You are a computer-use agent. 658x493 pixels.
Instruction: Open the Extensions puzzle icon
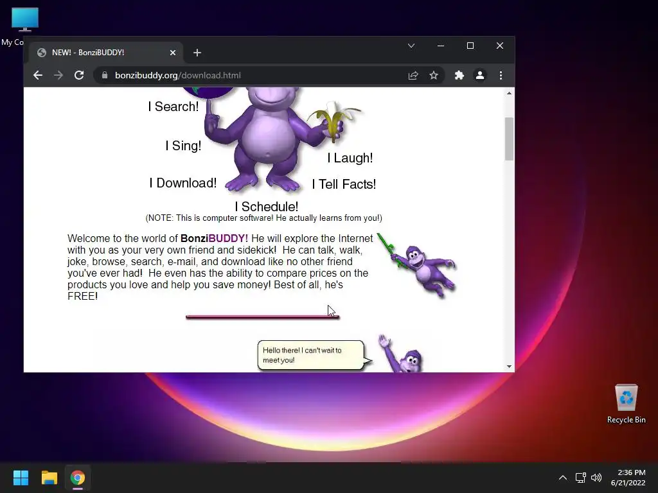click(x=459, y=76)
